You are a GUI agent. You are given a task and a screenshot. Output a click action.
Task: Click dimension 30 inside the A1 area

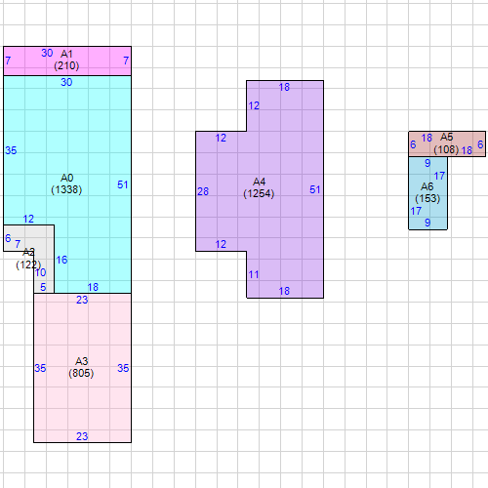tap(47, 53)
